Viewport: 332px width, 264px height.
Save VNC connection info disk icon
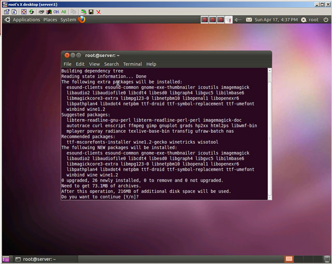pos(91,12)
